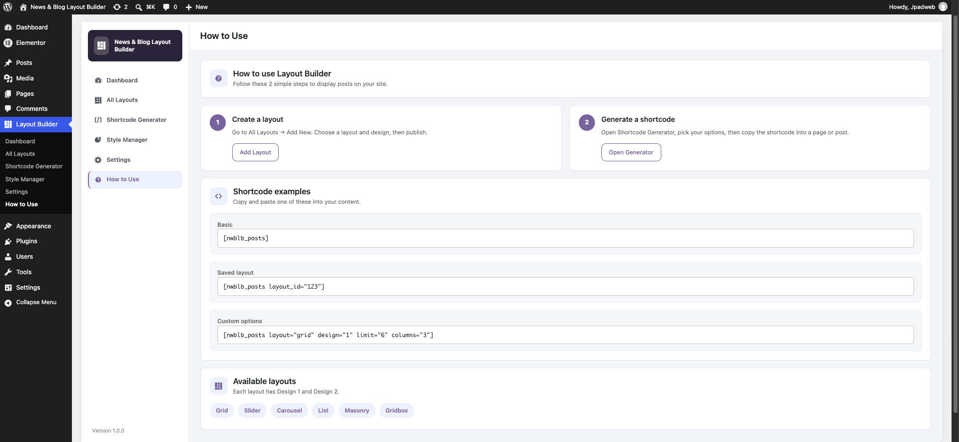Screen dimensions: 959x442
Task: Select the Slider layout chip
Action: (252, 411)
